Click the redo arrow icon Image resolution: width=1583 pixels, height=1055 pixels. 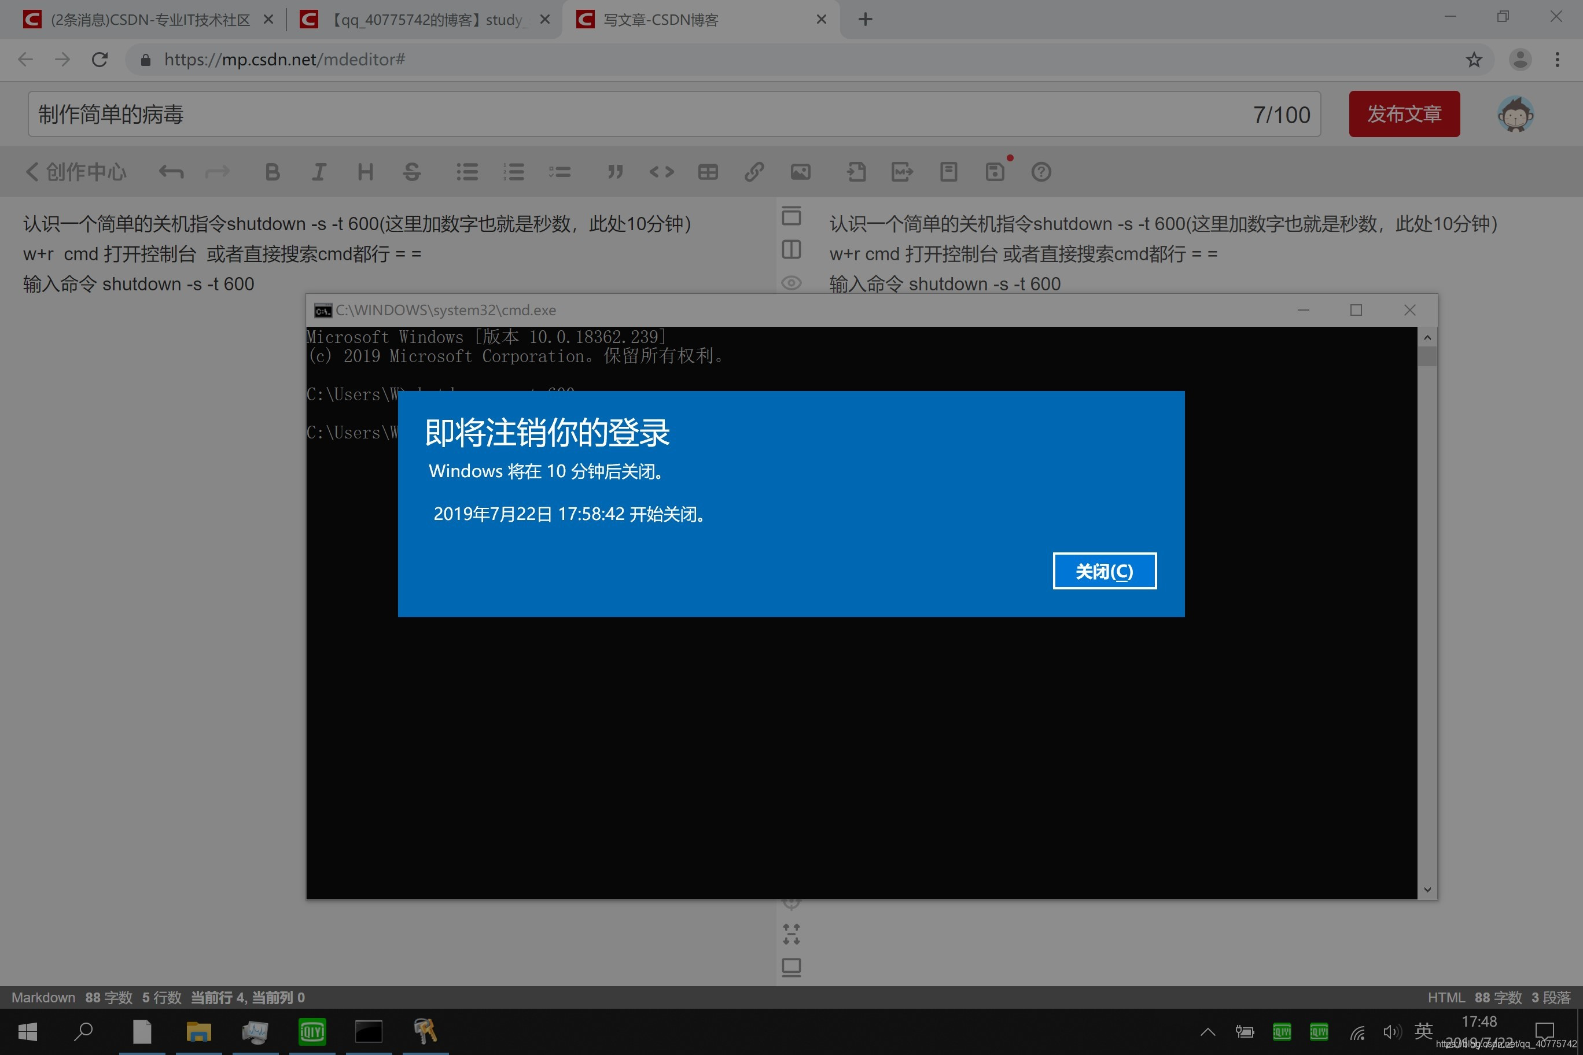pyautogui.click(x=218, y=172)
